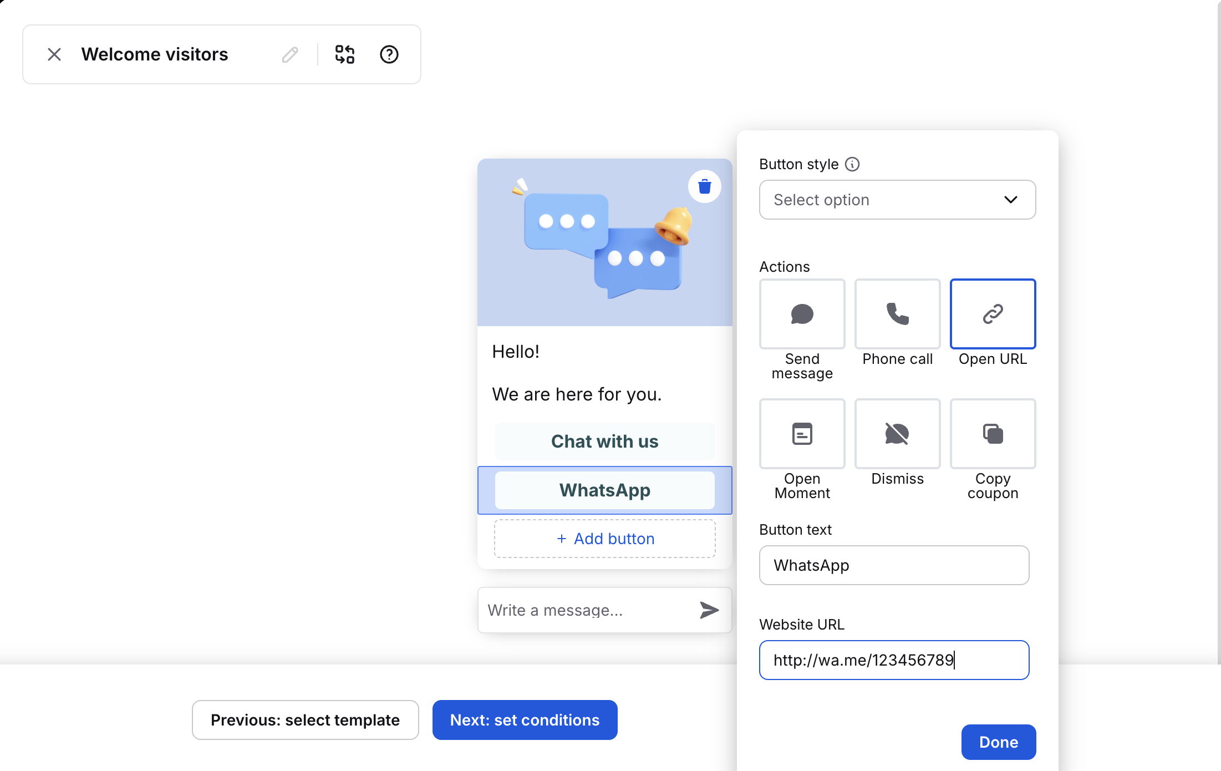Select the Copy coupon action

coord(993,434)
